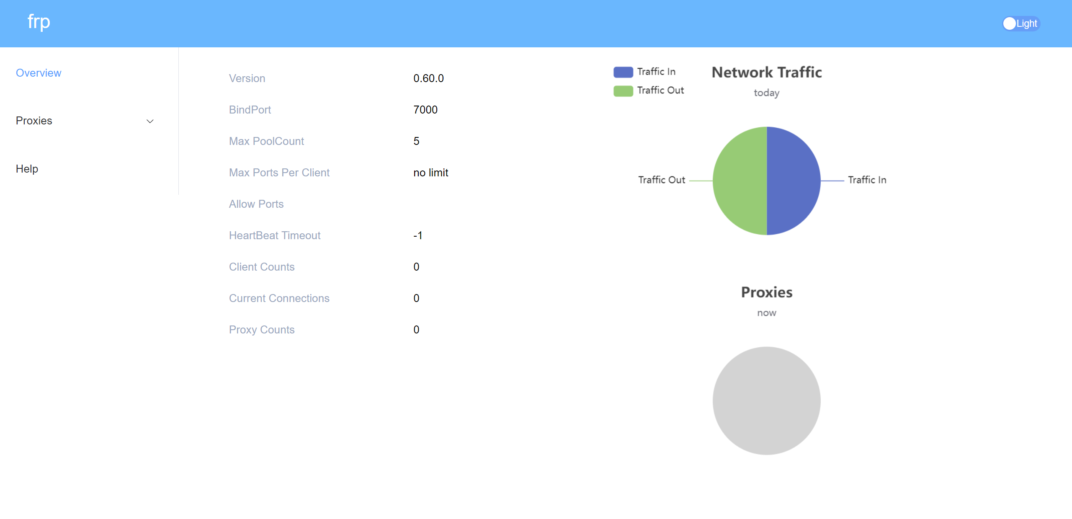
Task: Click the version value 0.60.0
Action: click(428, 78)
